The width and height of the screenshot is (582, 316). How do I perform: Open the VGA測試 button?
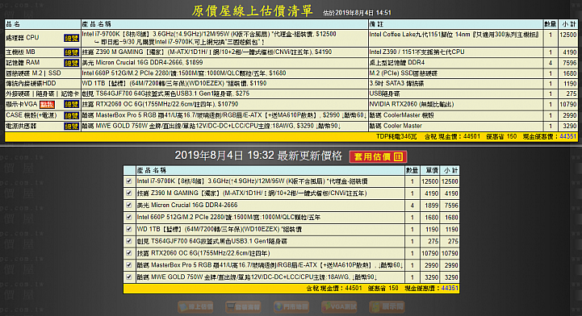click(339, 307)
